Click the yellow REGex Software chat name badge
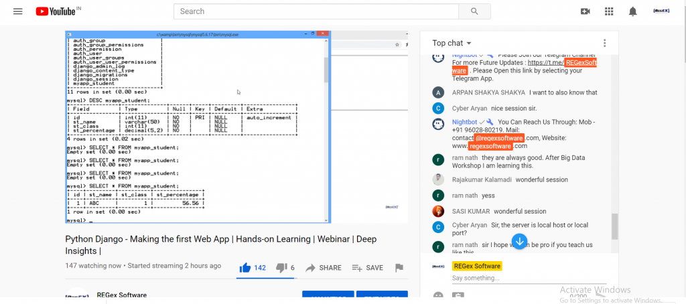Image resolution: width=686 pixels, height=304 pixels. point(477,266)
